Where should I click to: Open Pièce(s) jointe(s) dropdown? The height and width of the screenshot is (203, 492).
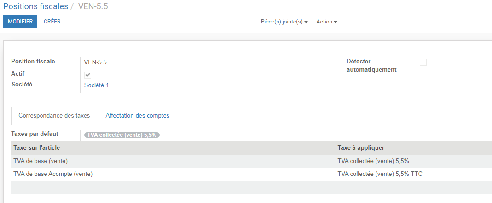284,22
